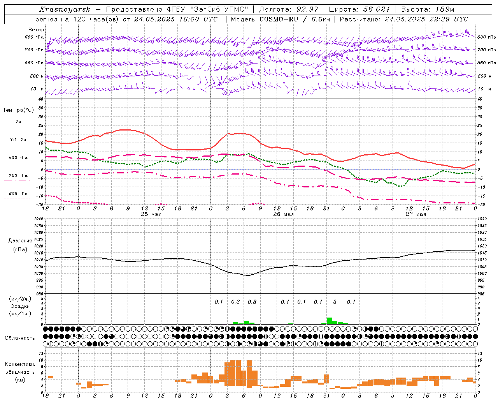498x399 pixels.
Task: Select the Рассчитано: 24.05.2025 22:39 UTC text
Action: [404, 19]
